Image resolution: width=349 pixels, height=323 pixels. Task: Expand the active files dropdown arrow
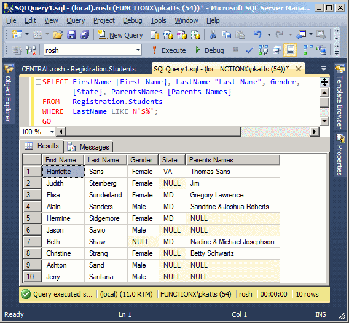(324, 68)
